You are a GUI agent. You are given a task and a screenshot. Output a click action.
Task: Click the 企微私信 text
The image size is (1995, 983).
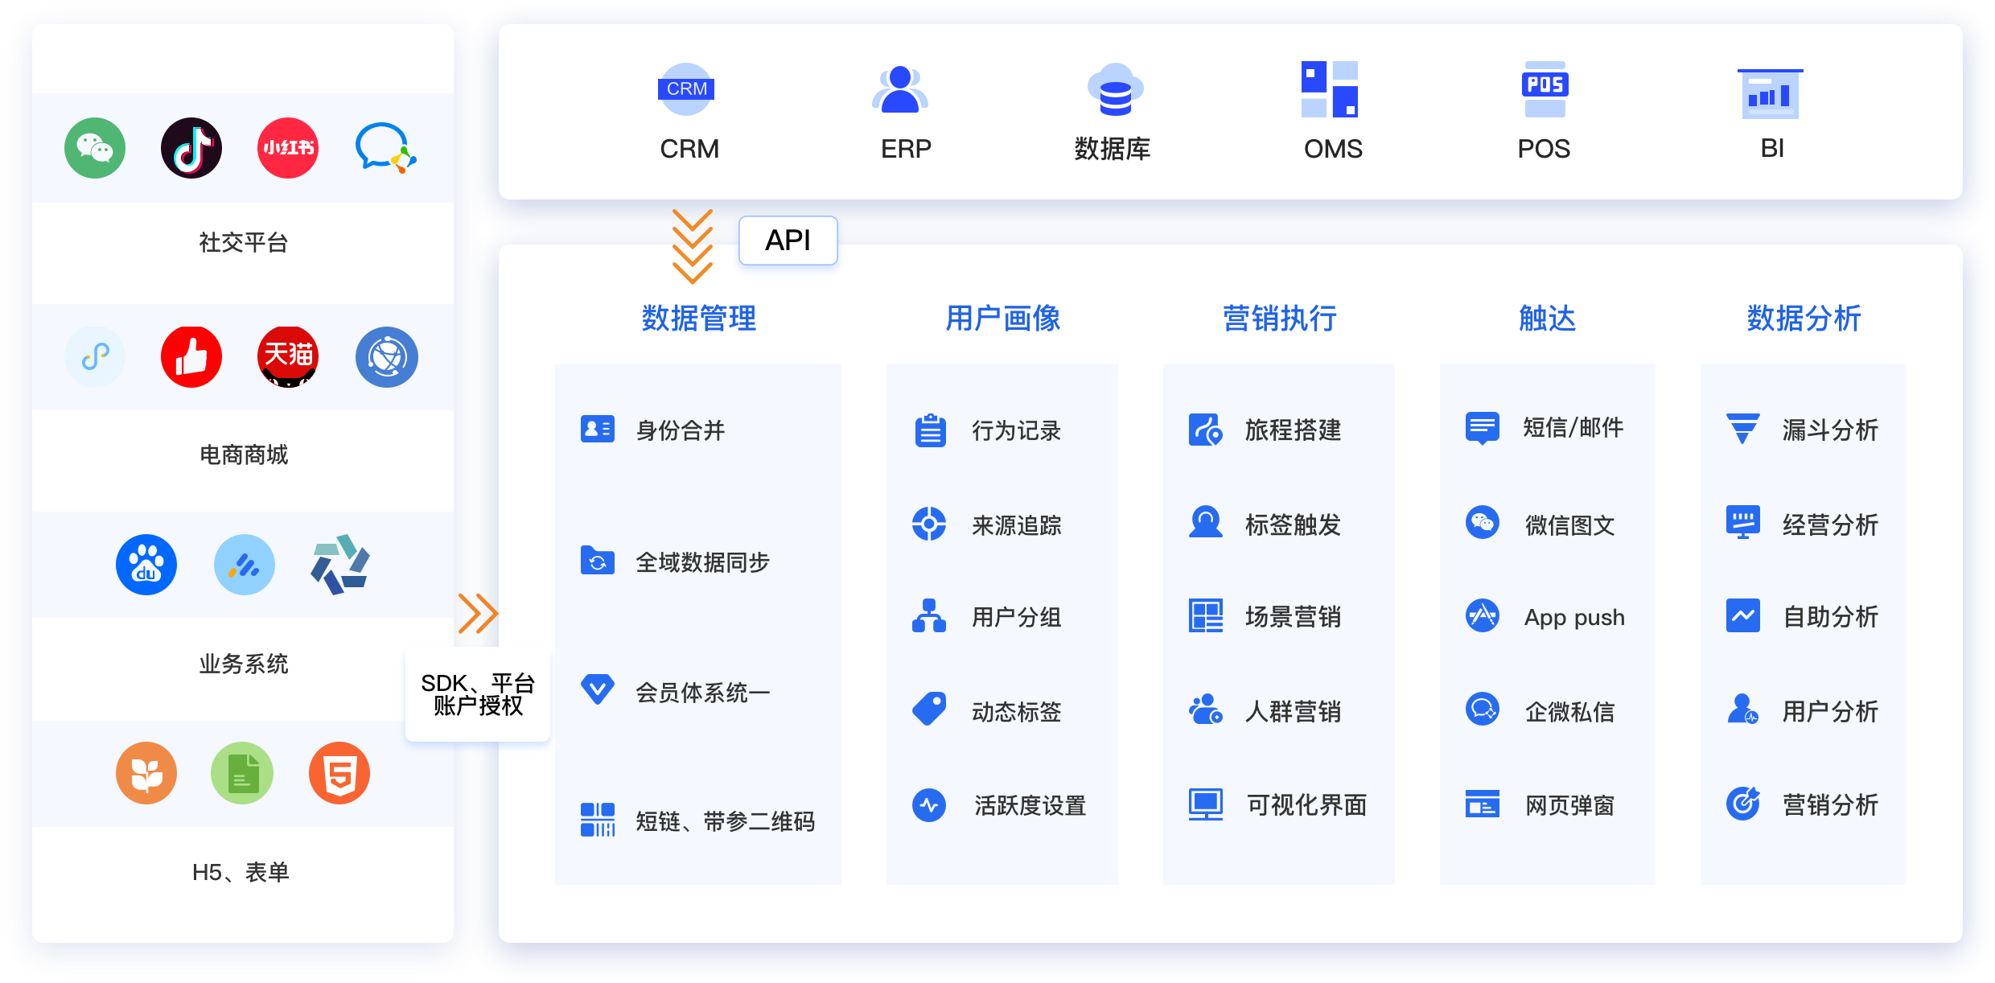pos(1570,711)
